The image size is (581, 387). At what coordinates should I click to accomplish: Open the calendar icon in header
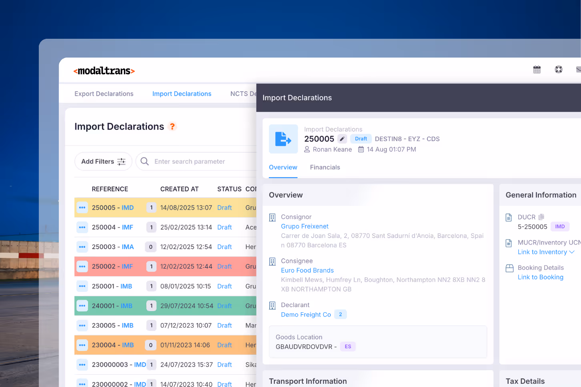(x=537, y=70)
